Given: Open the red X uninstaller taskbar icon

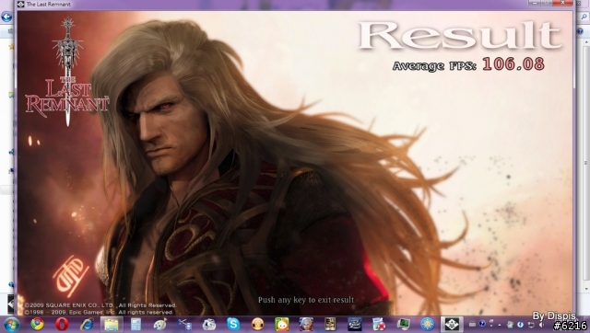Looking at the screenshot, I should (x=379, y=324).
